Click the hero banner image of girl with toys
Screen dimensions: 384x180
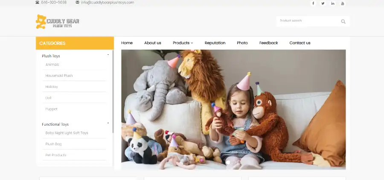click(x=233, y=110)
